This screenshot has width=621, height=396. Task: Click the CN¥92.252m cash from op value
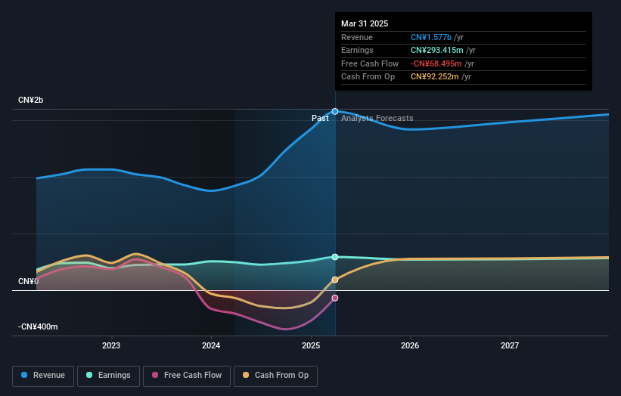434,77
